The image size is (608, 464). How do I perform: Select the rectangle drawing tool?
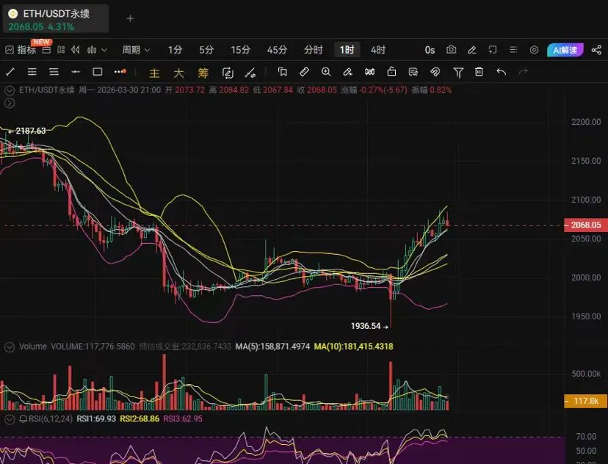(x=98, y=72)
